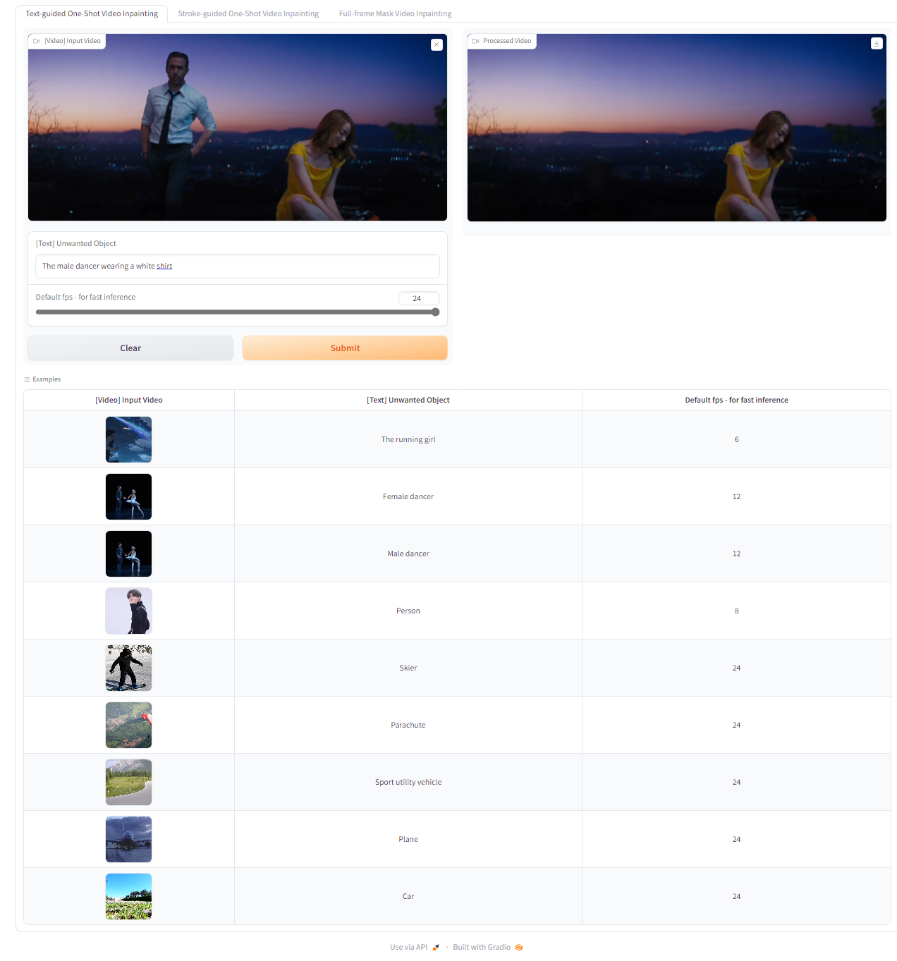
Task: Click the fps value 24 in Plane row
Action: pos(737,839)
